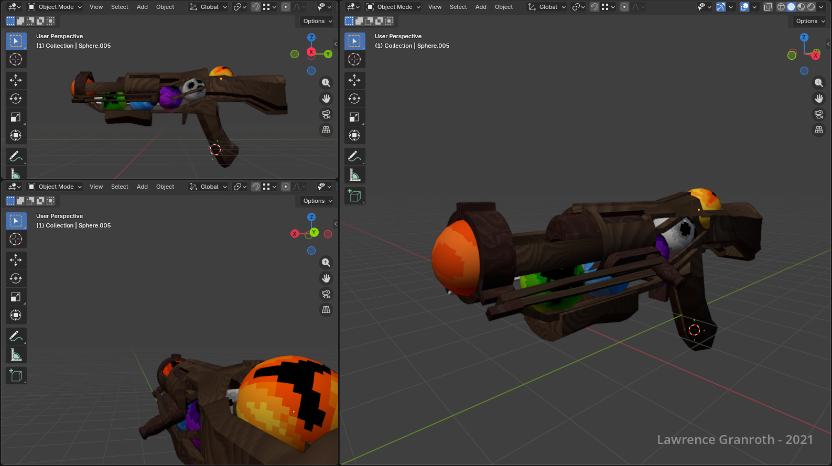Enable proportional editing in the top-left viewport header
The width and height of the screenshot is (832, 466).
pyautogui.click(x=286, y=7)
